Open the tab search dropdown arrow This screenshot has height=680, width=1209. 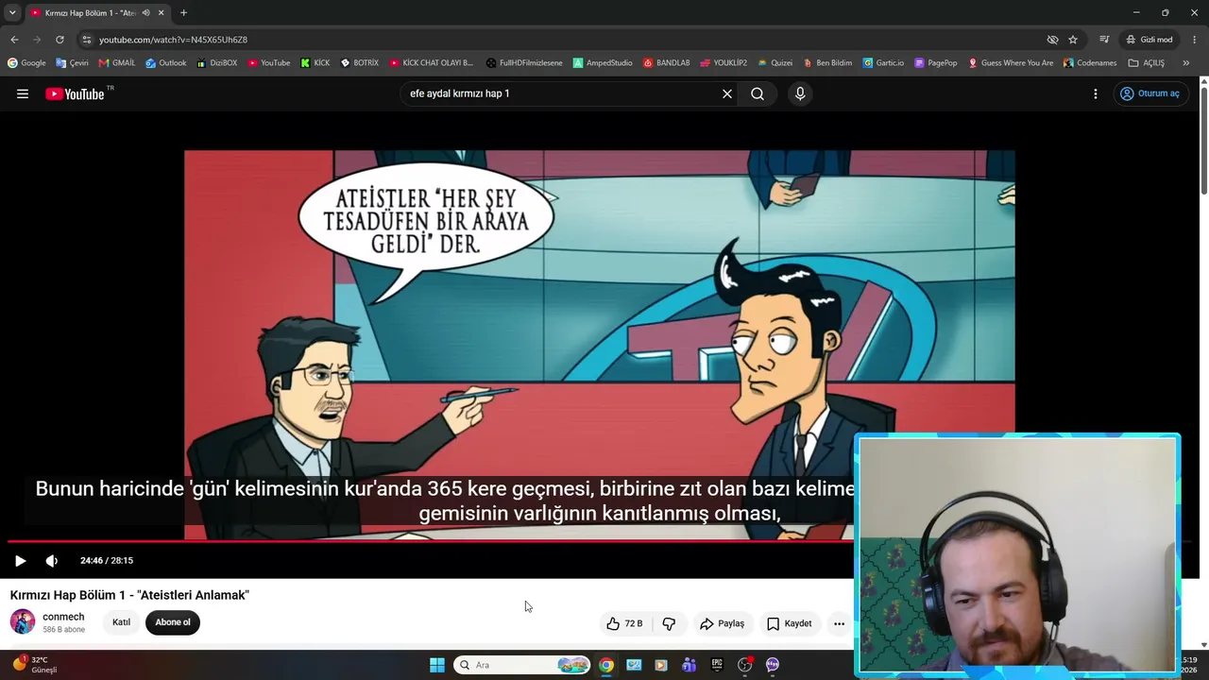[x=12, y=12]
